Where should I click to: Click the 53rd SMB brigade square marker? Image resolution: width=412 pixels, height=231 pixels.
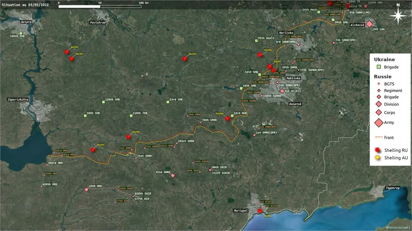click(x=168, y=102)
